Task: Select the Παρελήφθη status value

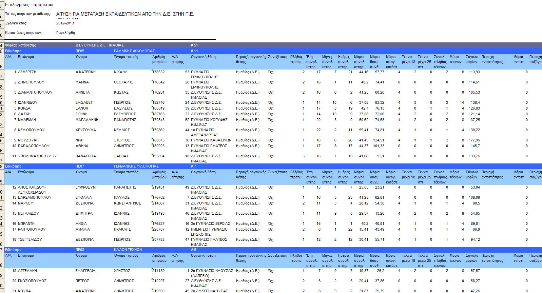Action: tap(65, 33)
